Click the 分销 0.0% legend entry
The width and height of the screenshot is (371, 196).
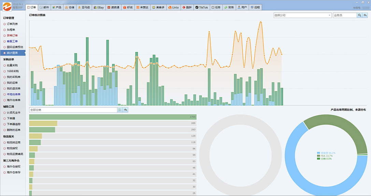(x=324, y=159)
